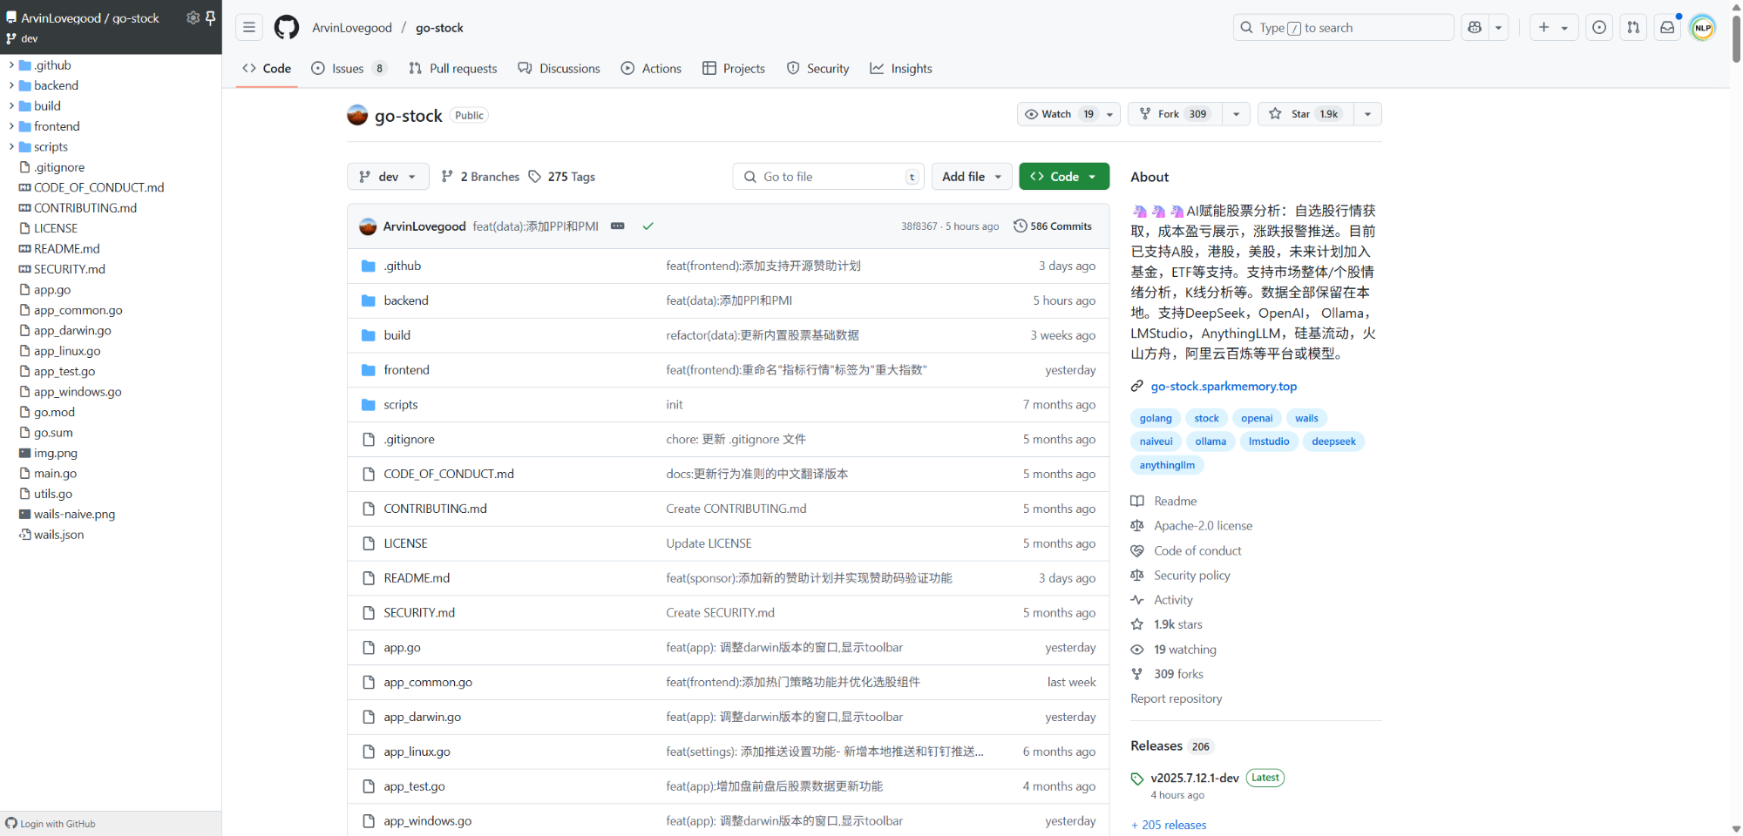Visit the go-stock.sparkmemory.top link
The image size is (1743, 836).
[1224, 386]
